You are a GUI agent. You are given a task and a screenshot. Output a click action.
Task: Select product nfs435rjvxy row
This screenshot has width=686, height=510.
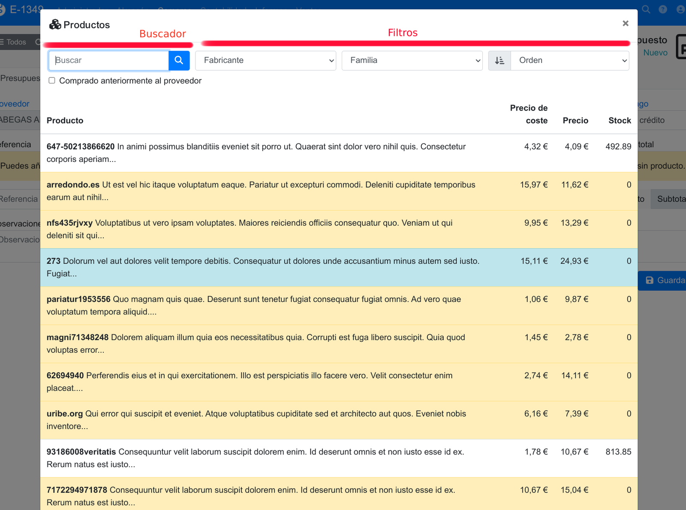coord(339,229)
